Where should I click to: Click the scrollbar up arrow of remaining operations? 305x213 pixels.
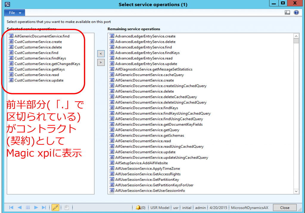(296, 36)
